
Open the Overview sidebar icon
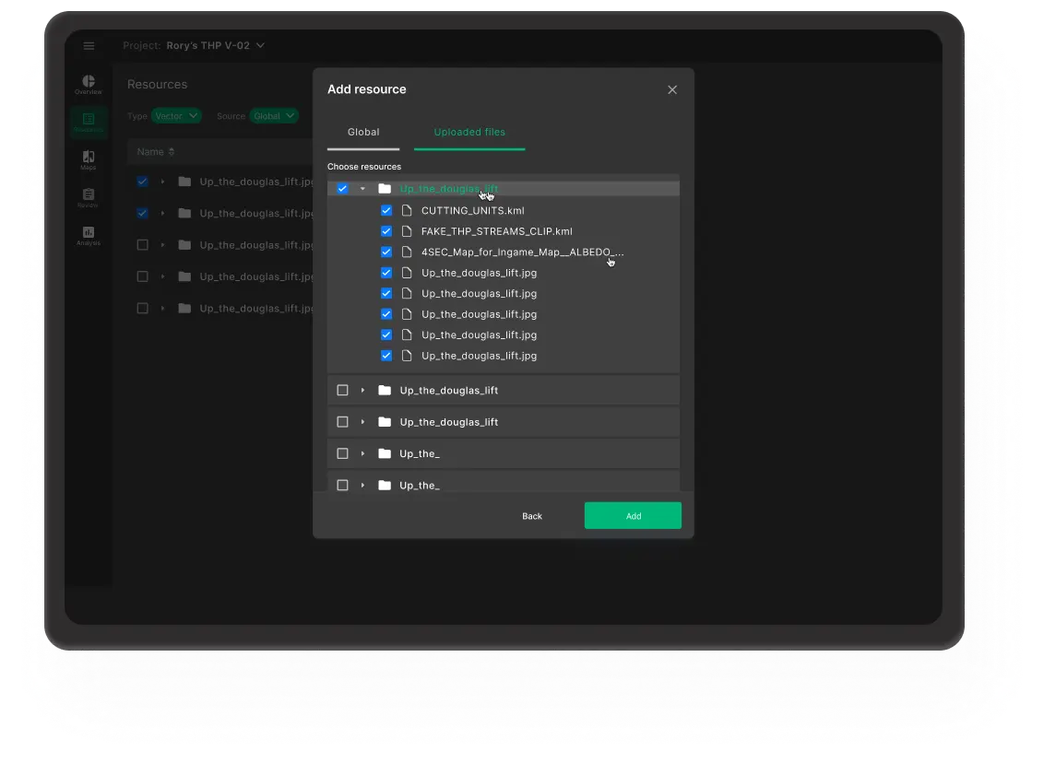(89, 85)
